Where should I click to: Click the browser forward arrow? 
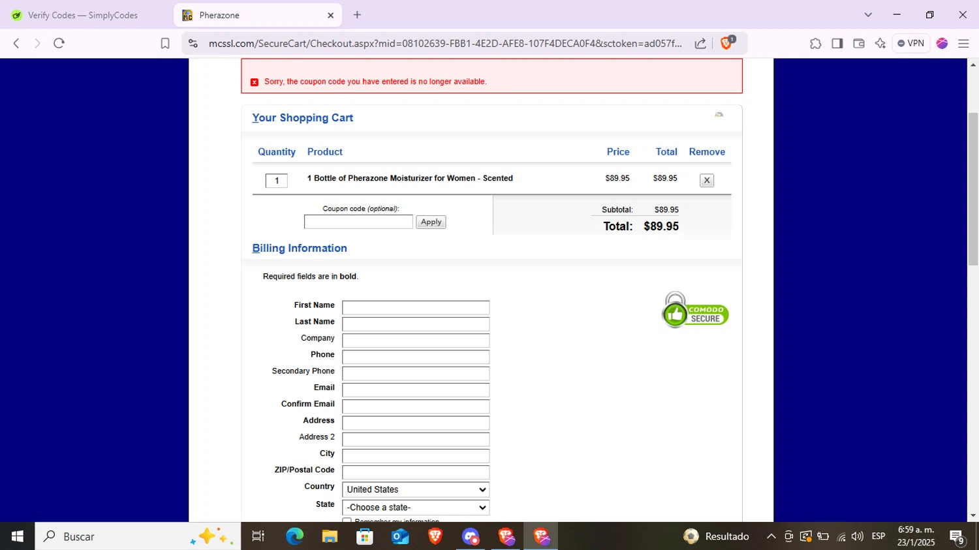(x=37, y=43)
